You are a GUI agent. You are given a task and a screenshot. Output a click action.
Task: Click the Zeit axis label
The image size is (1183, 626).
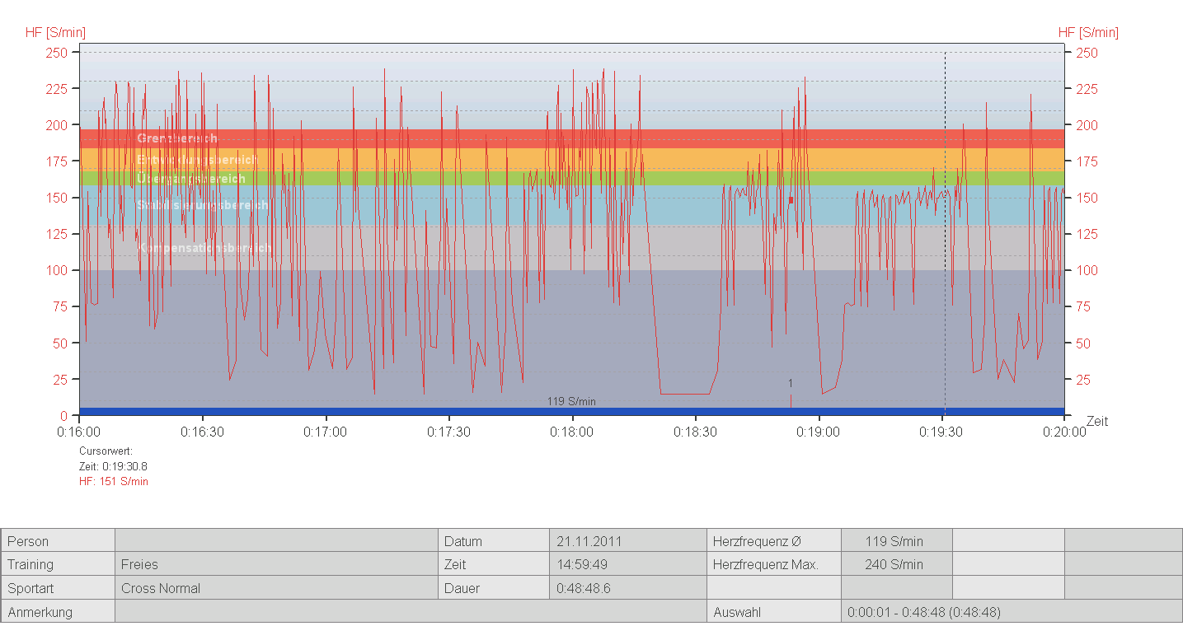click(x=1096, y=421)
